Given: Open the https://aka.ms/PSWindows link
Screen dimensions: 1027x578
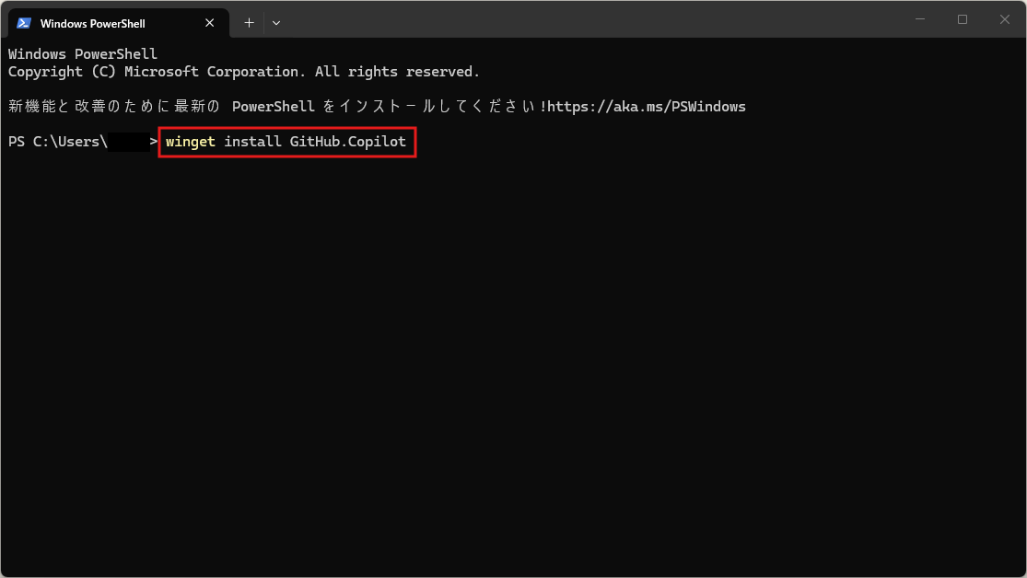Looking at the screenshot, I should pyautogui.click(x=647, y=107).
